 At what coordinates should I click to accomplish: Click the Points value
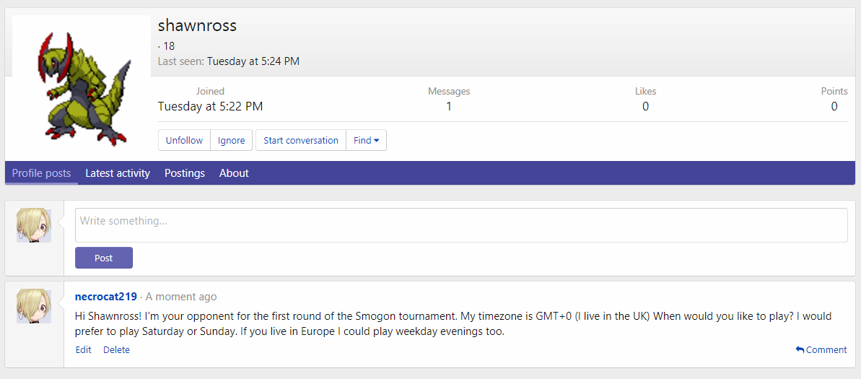click(x=834, y=107)
